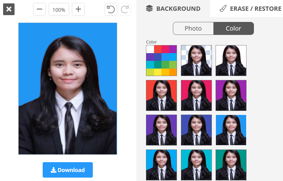Zoom out with the minus button
283x181 pixels.
[x=39, y=9]
